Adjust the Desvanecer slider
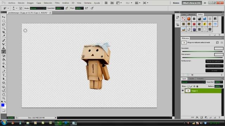 pos(202,57)
